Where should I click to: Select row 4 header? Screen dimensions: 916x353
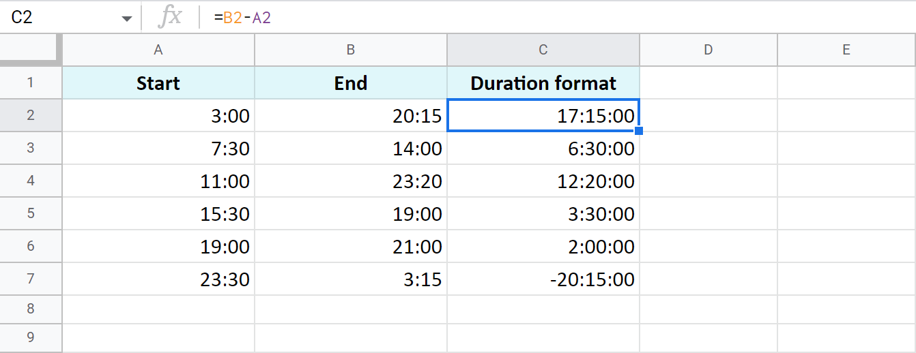click(31, 181)
